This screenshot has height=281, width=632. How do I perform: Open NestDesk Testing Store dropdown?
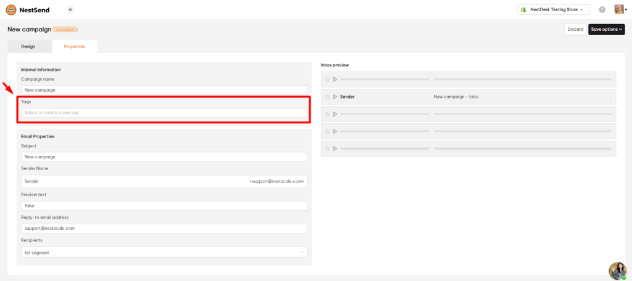click(x=554, y=10)
